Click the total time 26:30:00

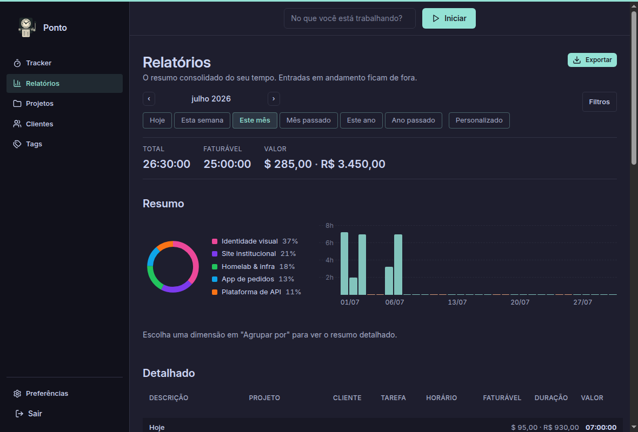coord(167,164)
